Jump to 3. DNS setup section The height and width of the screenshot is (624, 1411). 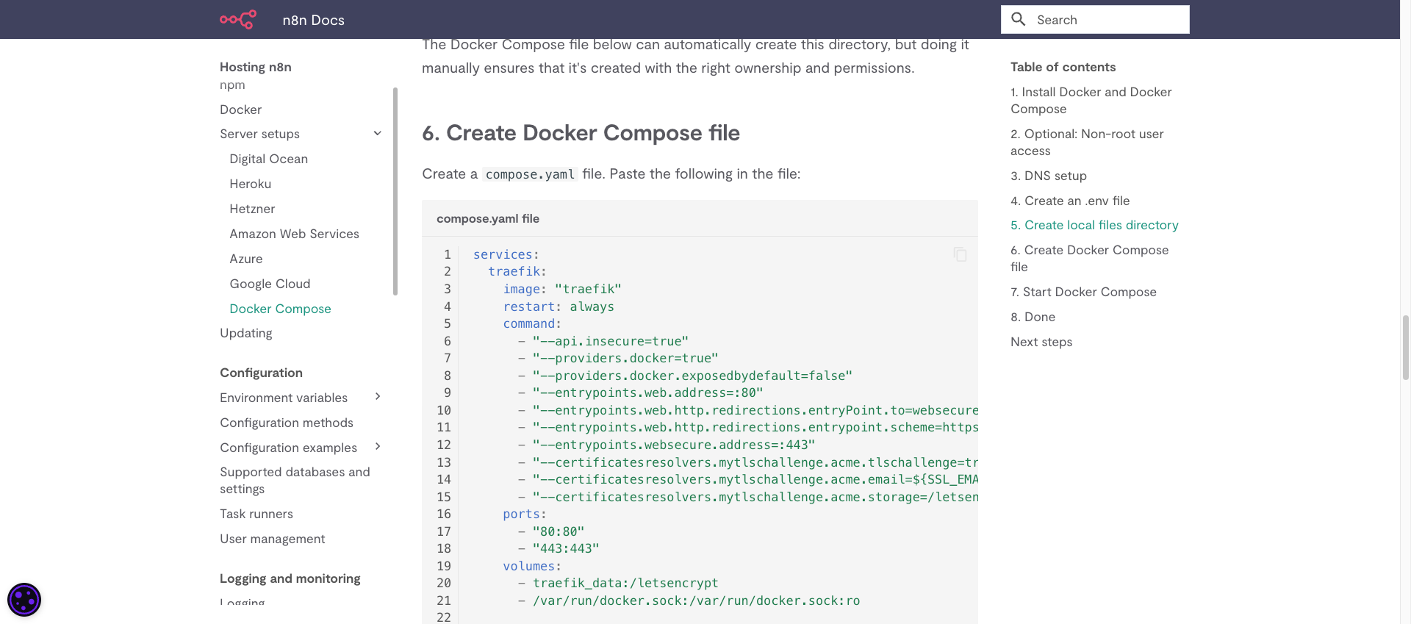(1048, 176)
